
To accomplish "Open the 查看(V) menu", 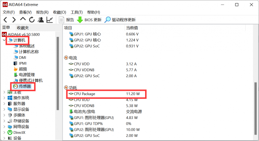I will (25, 12).
